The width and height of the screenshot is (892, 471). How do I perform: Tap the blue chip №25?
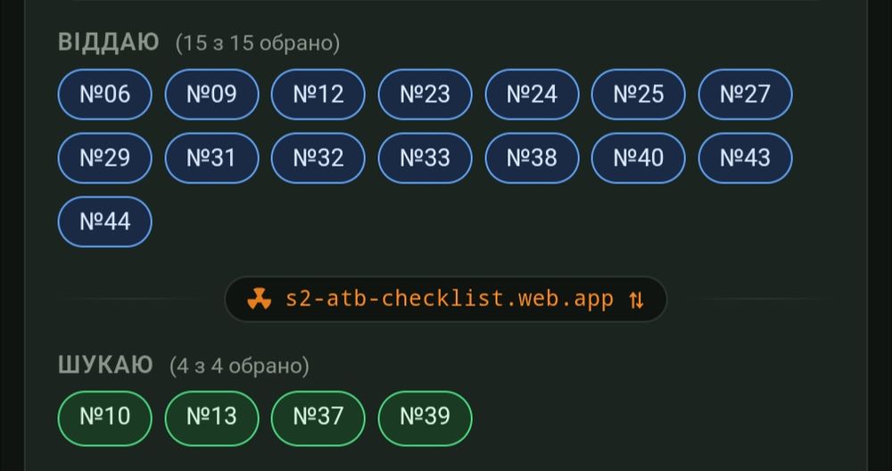[x=639, y=95]
